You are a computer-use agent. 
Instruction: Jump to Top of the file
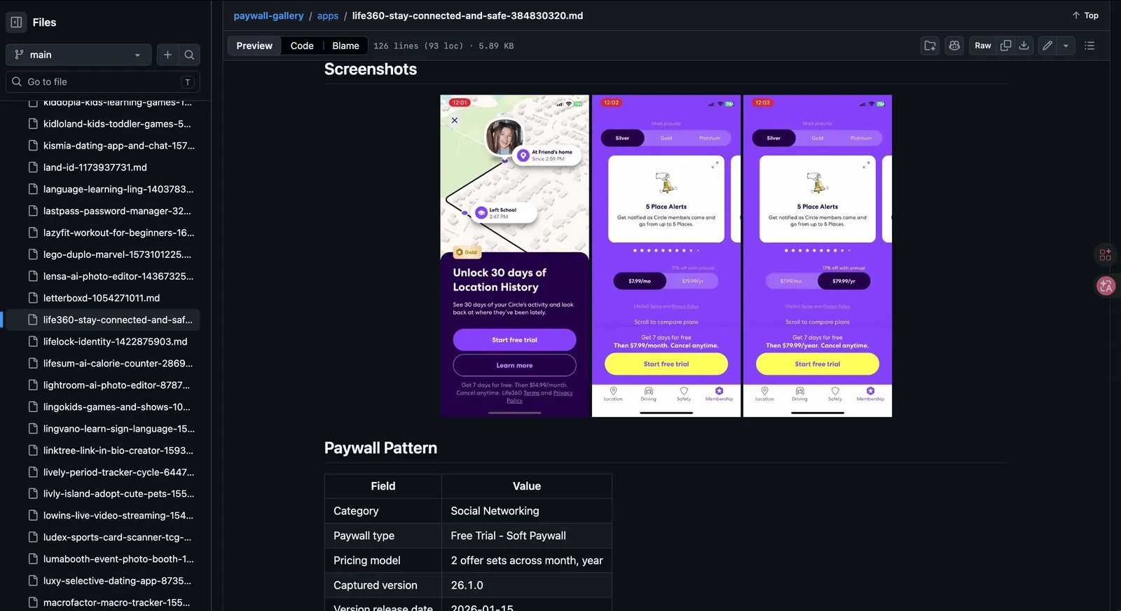[1085, 15]
